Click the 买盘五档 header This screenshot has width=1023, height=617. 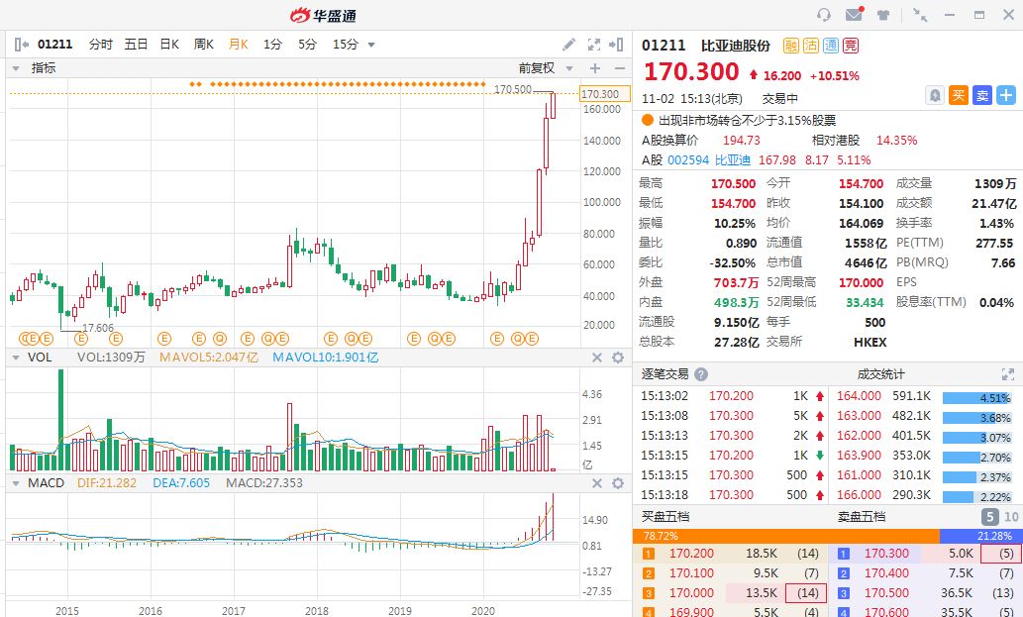pos(665,517)
